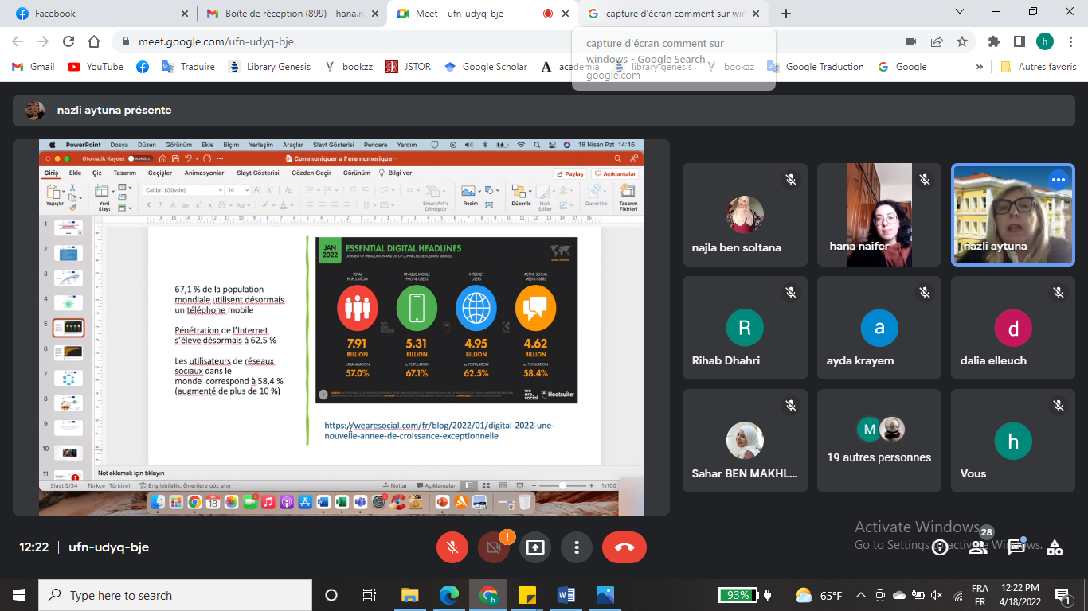Open the Chrome profile avatar h
The height and width of the screenshot is (611, 1088).
1045,41
